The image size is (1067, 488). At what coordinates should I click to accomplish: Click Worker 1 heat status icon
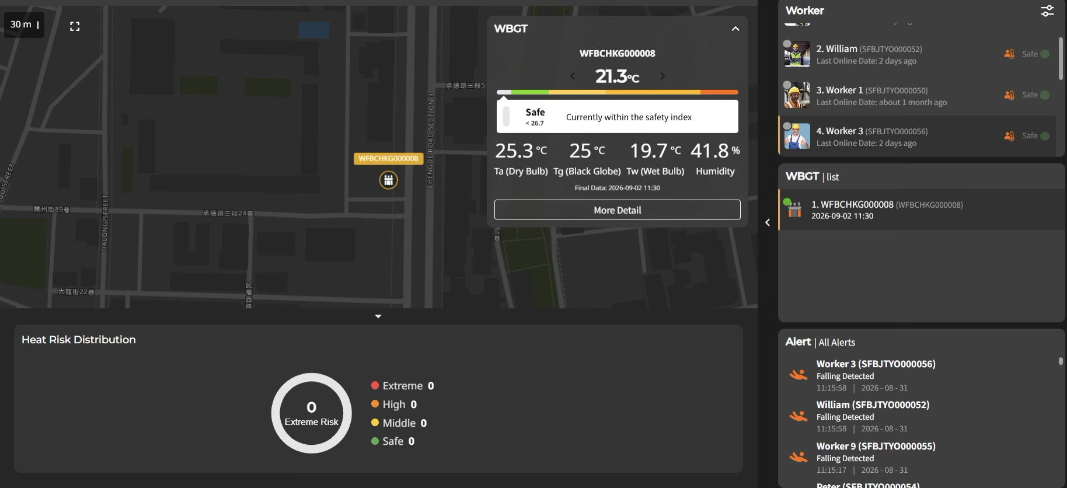(x=1009, y=95)
